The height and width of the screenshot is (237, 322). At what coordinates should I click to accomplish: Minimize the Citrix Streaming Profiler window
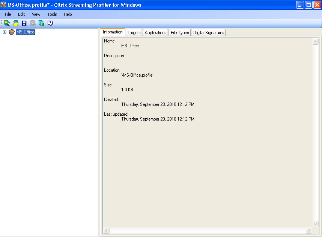300,5
